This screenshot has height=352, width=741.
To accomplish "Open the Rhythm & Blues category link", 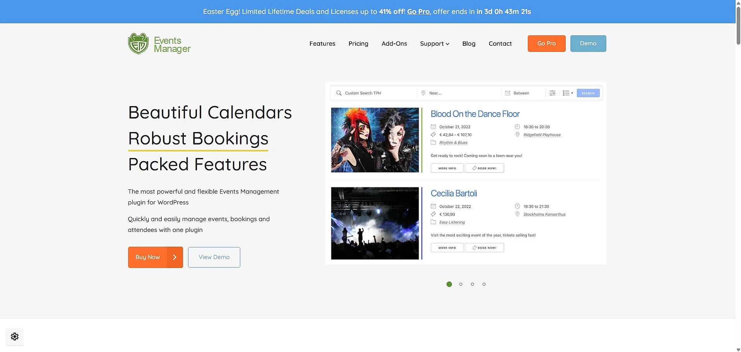I will coord(453,143).
